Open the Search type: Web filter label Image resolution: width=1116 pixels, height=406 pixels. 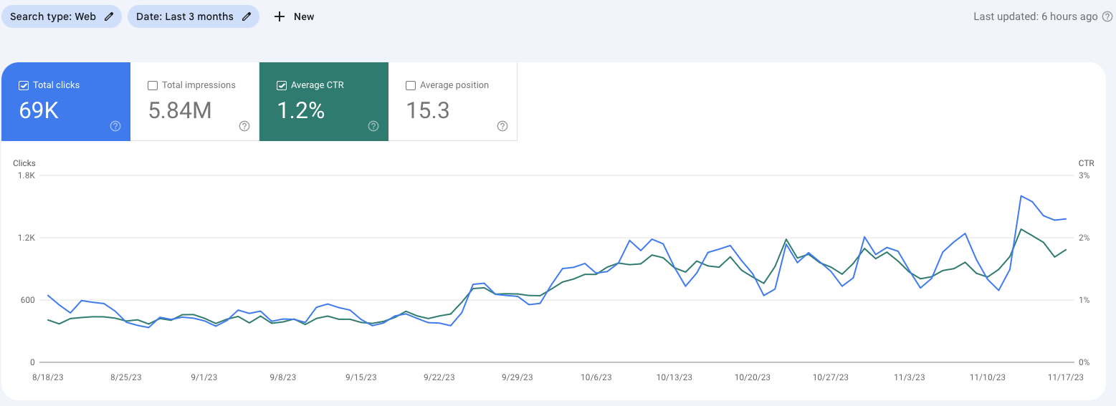(x=53, y=16)
